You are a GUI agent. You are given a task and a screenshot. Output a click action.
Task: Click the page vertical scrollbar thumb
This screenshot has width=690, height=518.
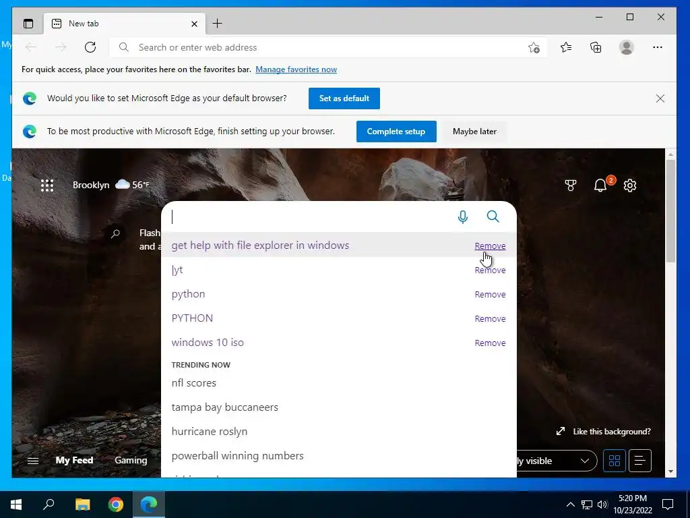670,211
